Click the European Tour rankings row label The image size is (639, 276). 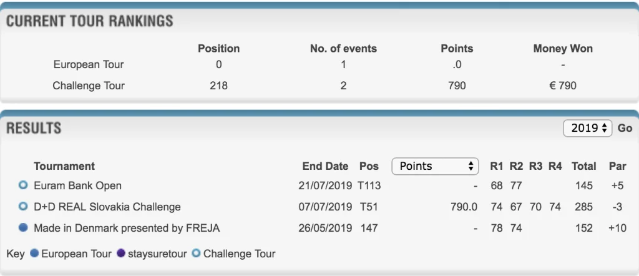[x=89, y=64]
